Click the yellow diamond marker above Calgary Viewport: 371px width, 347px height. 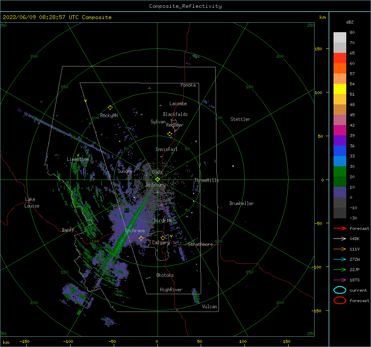tap(163, 238)
